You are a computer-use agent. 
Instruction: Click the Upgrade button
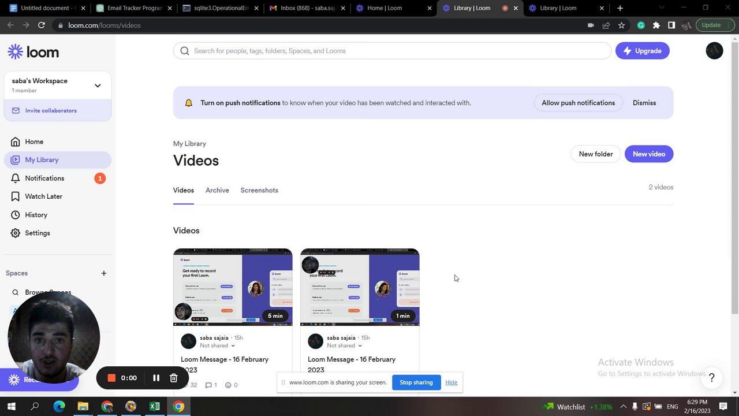(642, 51)
